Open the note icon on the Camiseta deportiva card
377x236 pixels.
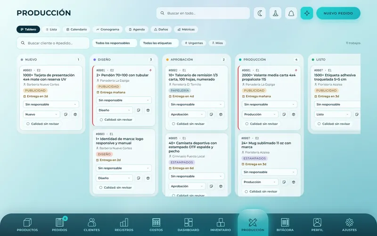point(211,186)
